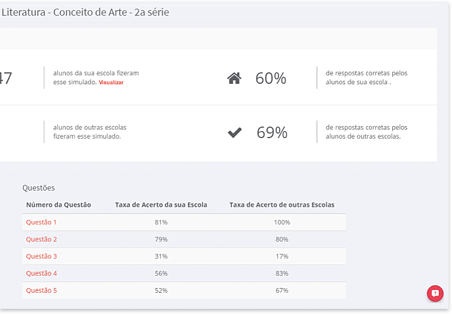
Task: Click the 67% cell for Questão 5
Action: click(x=282, y=291)
